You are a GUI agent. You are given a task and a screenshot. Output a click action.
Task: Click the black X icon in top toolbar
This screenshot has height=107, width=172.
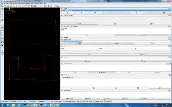pos(54,6)
